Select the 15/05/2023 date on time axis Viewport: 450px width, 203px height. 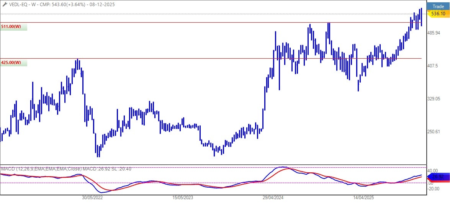click(x=183, y=198)
